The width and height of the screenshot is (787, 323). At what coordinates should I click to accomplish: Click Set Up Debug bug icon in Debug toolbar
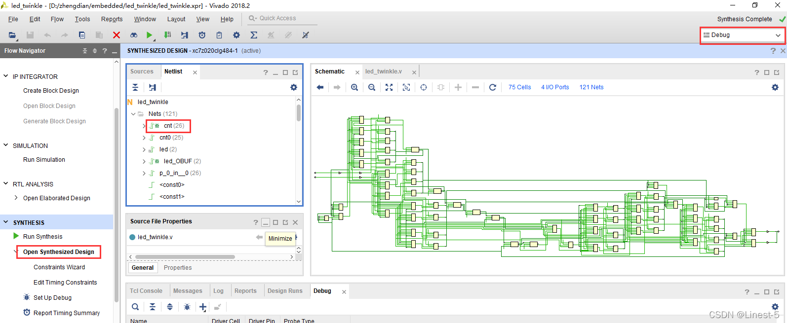(187, 307)
